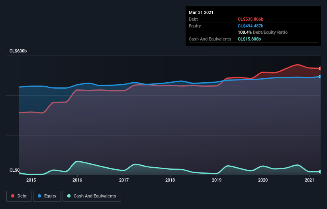Click the blue dot in Equity legend
The image size is (327, 209).
39,196
